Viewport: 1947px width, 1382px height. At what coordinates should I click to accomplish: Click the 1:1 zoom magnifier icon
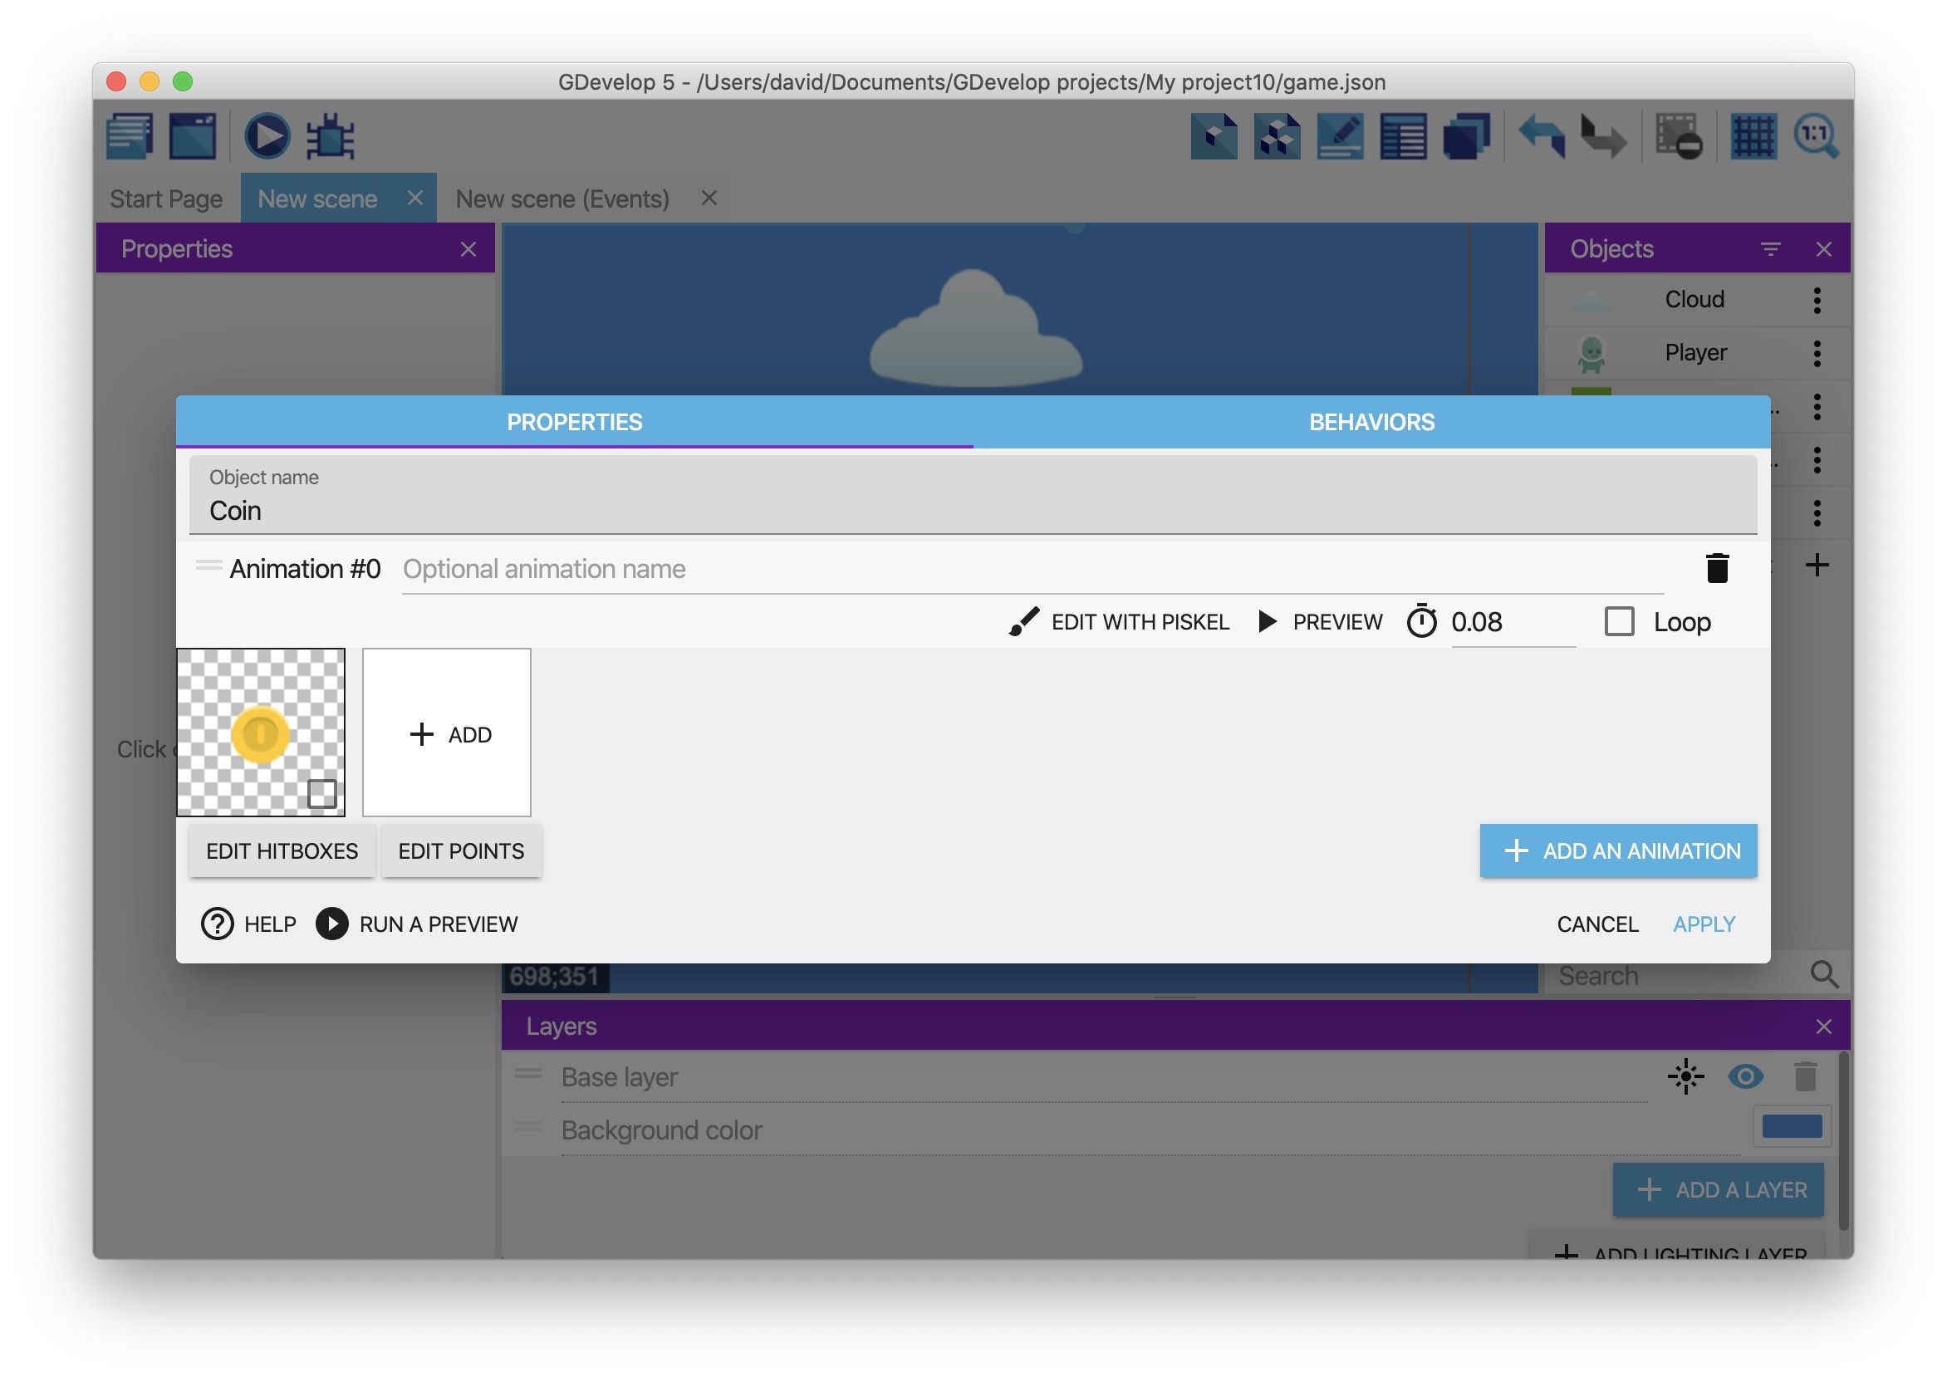point(1816,136)
